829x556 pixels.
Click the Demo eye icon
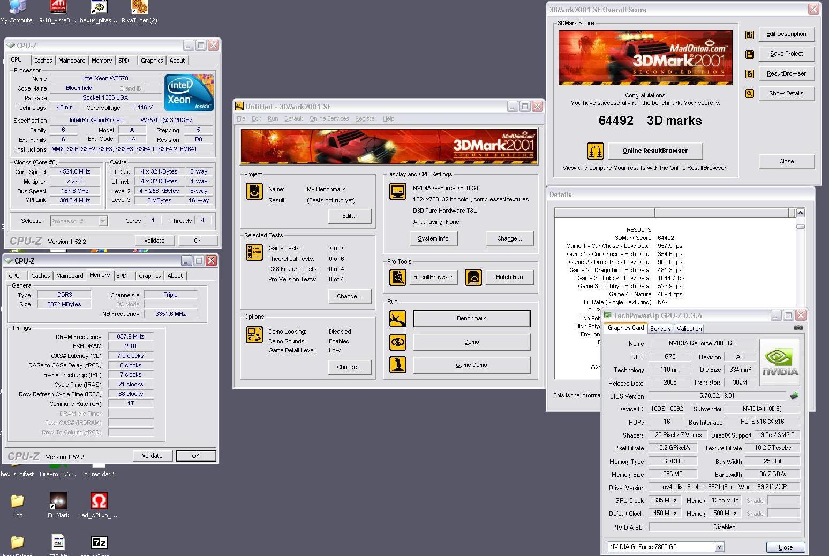[x=397, y=342]
